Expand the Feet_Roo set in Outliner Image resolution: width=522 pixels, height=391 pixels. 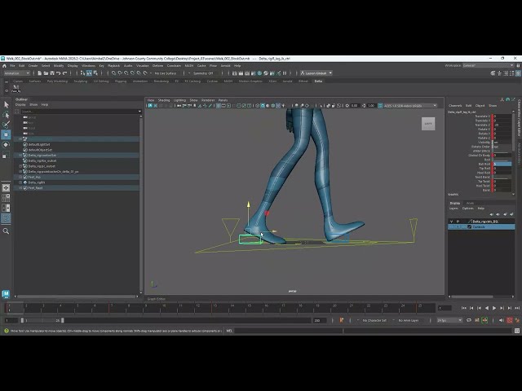point(20,178)
